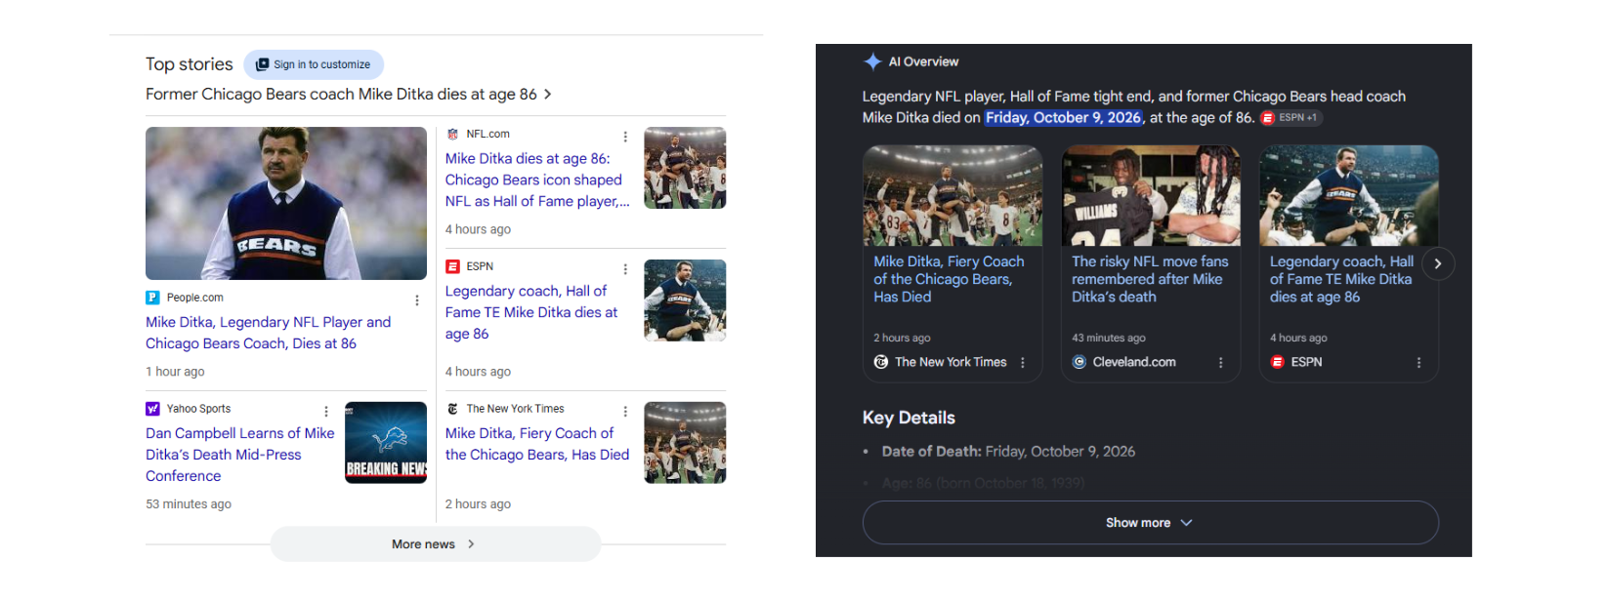Open ESPN article Legendary coach, Hall of Fame TE

531,312
